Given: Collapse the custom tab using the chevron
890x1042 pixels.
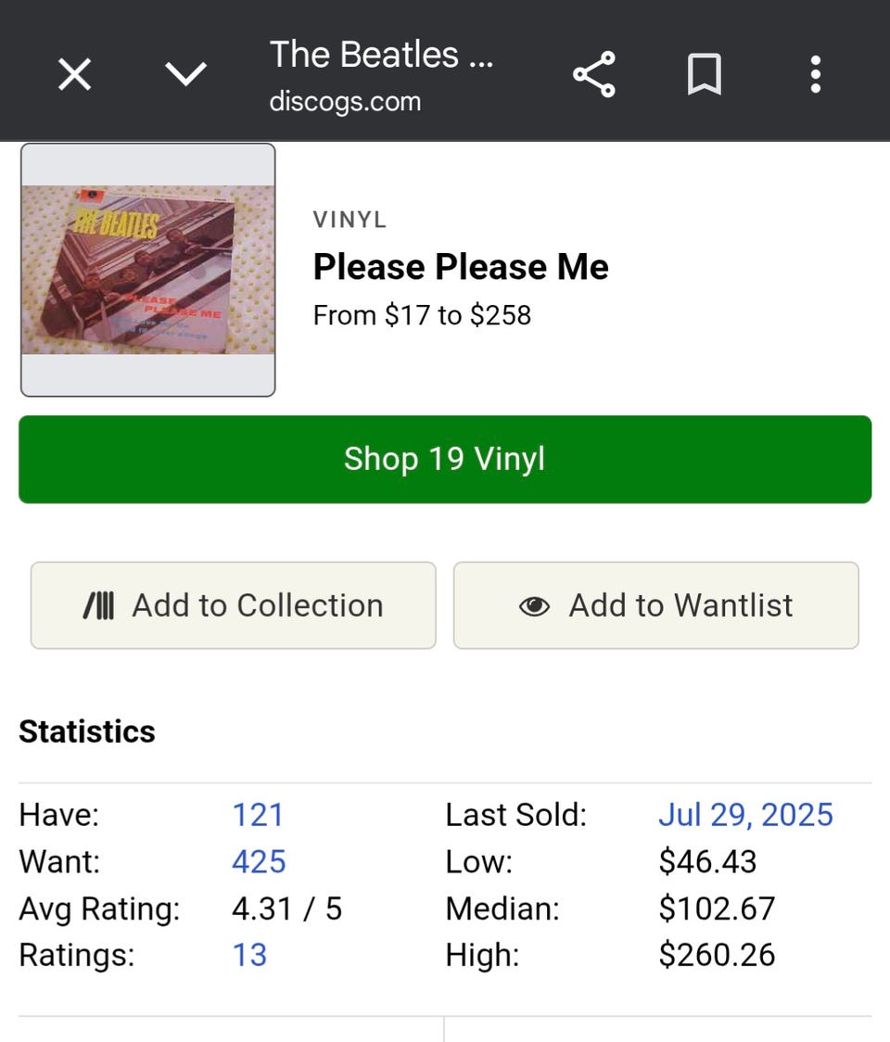Looking at the screenshot, I should (185, 74).
